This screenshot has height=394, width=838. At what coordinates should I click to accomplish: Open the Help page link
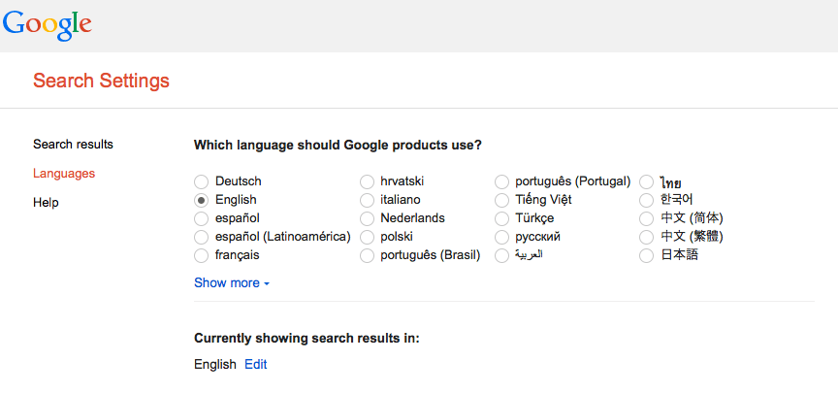(x=46, y=203)
